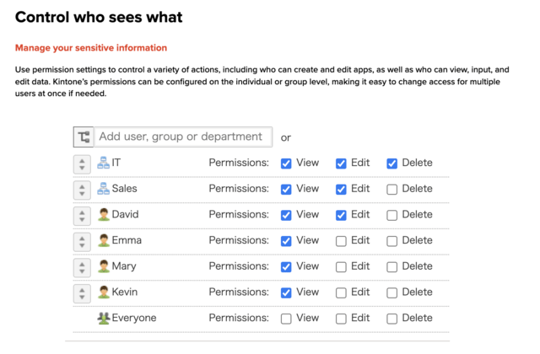Enable Edit permission for Kevin

point(341,292)
